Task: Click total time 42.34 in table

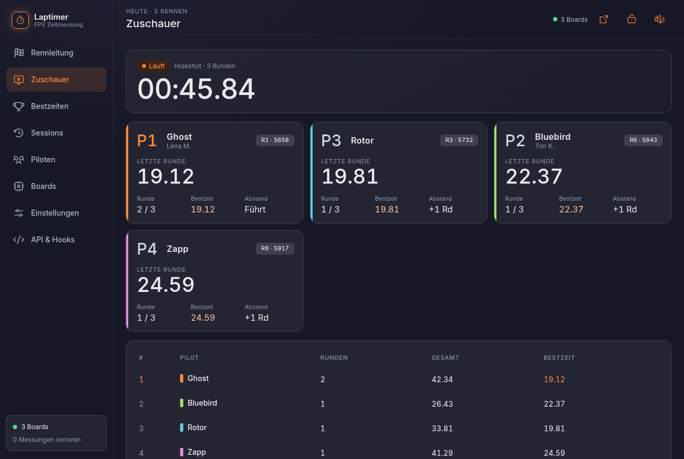Action: [442, 379]
